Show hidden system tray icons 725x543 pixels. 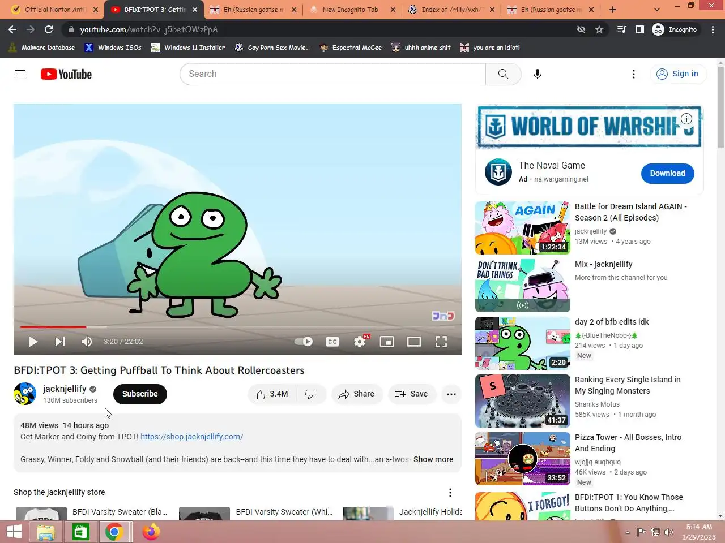(x=628, y=532)
